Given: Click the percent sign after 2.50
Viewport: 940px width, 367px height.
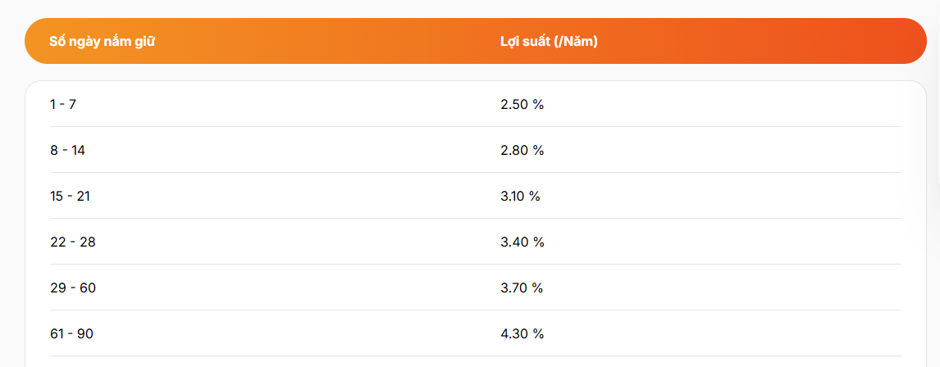Looking at the screenshot, I should [538, 104].
